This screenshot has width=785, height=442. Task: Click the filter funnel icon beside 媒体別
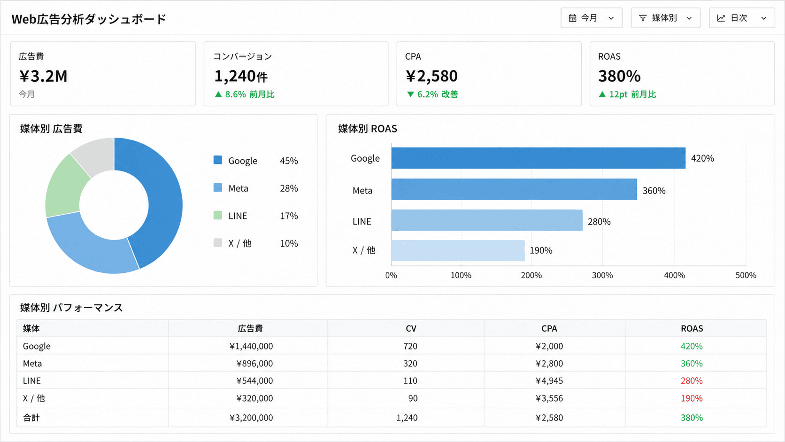coord(643,18)
